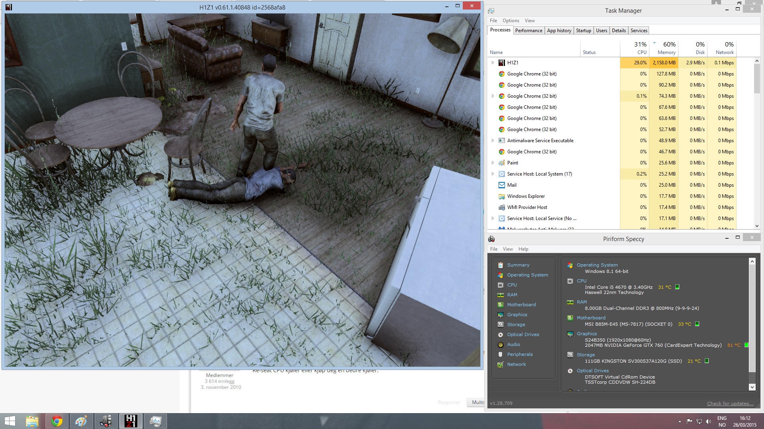764x429 pixels.
Task: Open Task Manager File menu
Action: tap(493, 21)
